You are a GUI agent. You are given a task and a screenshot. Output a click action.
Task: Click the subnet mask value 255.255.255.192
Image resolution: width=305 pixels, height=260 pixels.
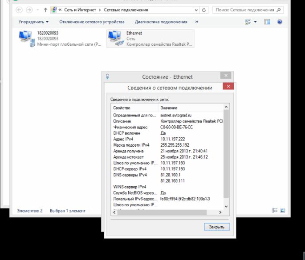coord(175,145)
